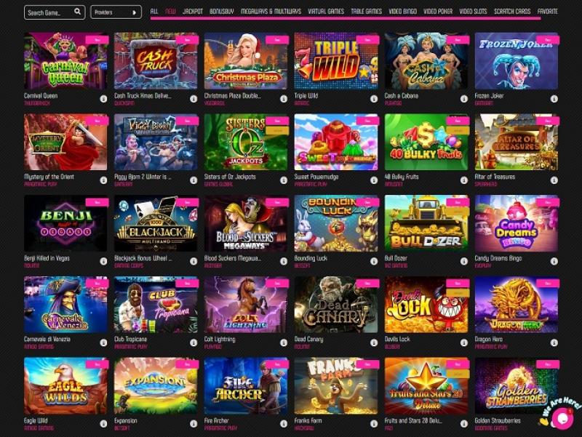This screenshot has height=437, width=582.
Task: Launch the Blood Suckers Megaways thumbnail
Action: pyautogui.click(x=246, y=223)
